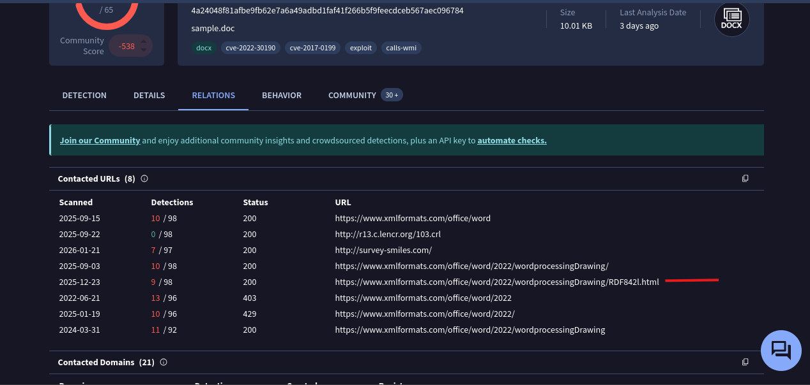Copy the Contacted Domains list

pyautogui.click(x=745, y=362)
